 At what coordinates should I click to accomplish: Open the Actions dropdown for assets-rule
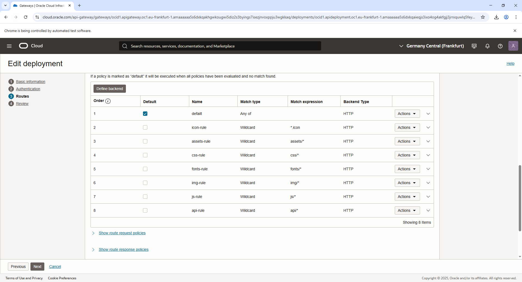[x=407, y=141]
